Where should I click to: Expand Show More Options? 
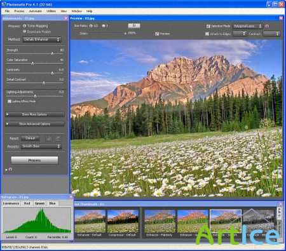[x=35, y=114]
